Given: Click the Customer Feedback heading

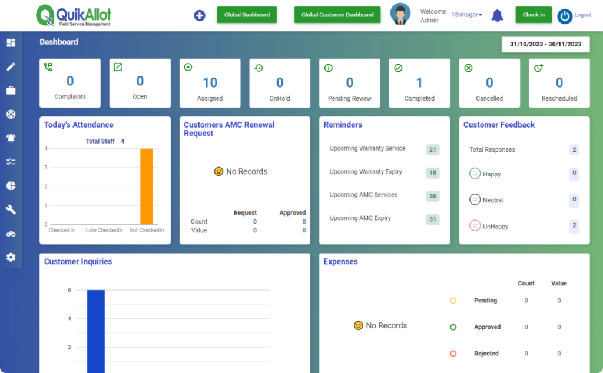Looking at the screenshot, I should (499, 125).
